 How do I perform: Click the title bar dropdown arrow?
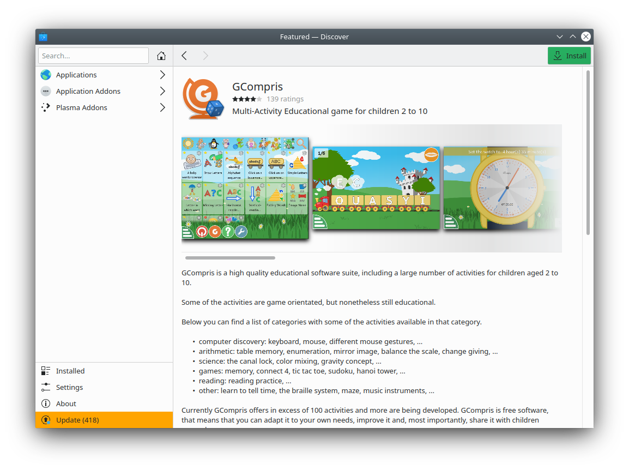tap(560, 37)
